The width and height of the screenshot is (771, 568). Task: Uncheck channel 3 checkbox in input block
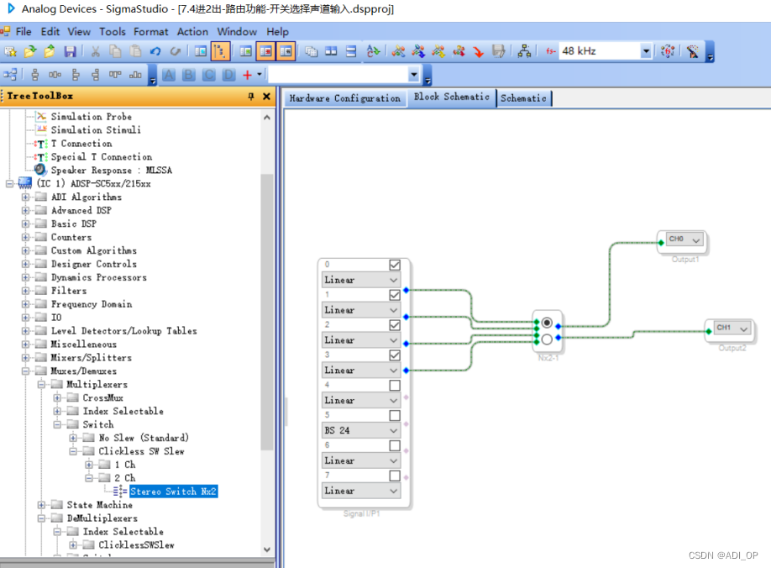(x=395, y=355)
